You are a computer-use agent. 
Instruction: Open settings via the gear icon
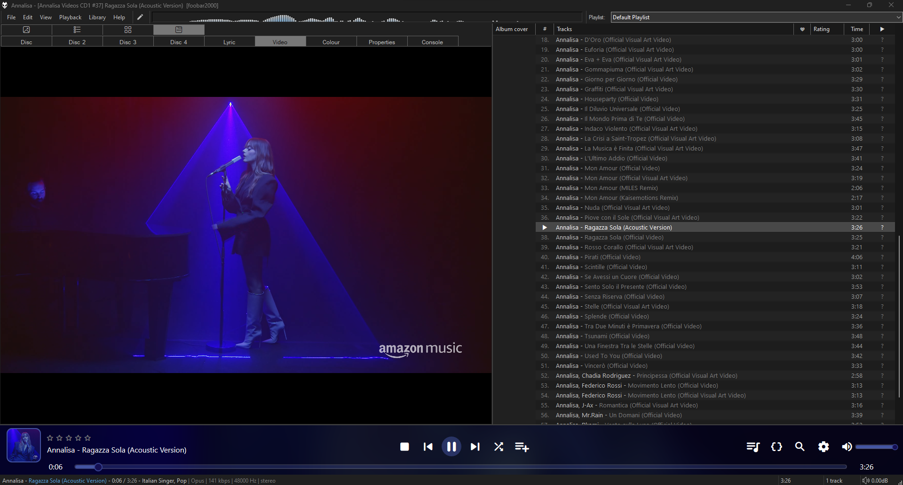[x=824, y=446]
